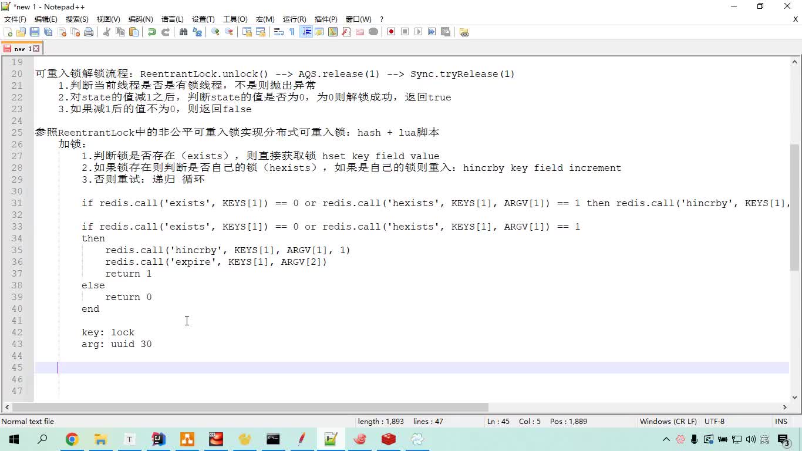
Task: Open the 宏(M) menu
Action: [265, 19]
